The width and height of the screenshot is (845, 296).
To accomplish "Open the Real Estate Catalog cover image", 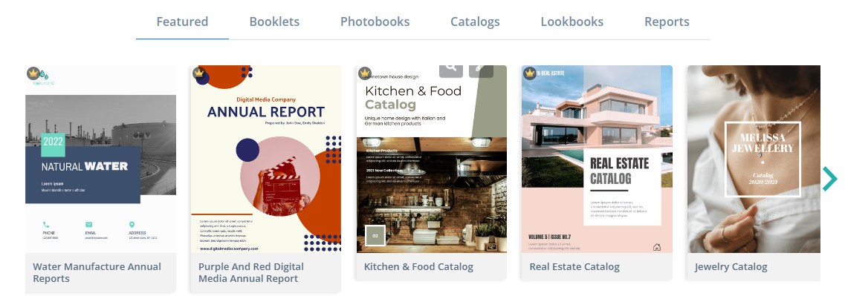I will pos(597,159).
